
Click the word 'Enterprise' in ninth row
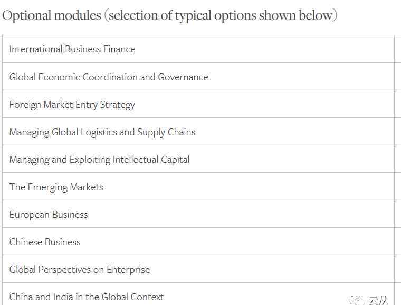(128, 270)
